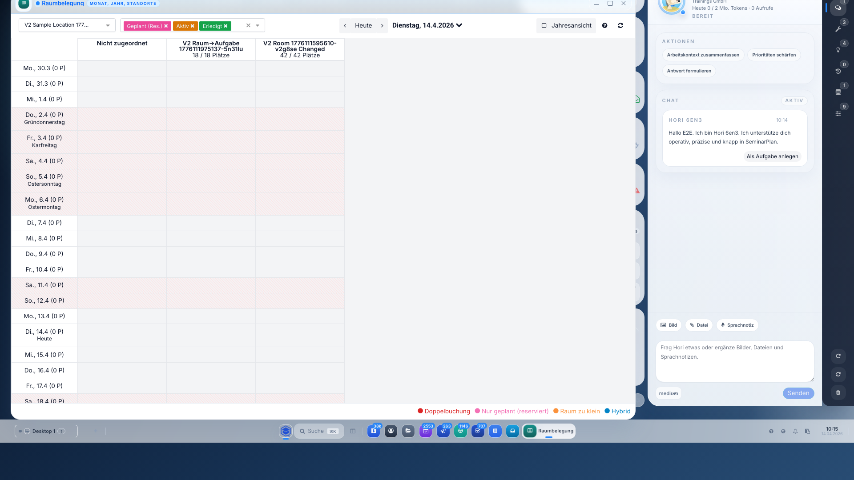Viewport: 854px width, 480px height.
Task: Open the medium model selector dropdown
Action: coord(668,393)
